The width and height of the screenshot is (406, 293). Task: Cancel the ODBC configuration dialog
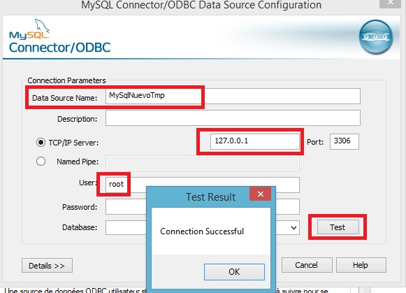point(307,265)
